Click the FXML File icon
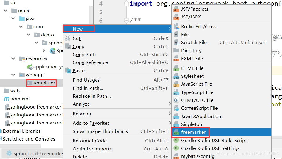The image size is (282, 159). pos(176,58)
